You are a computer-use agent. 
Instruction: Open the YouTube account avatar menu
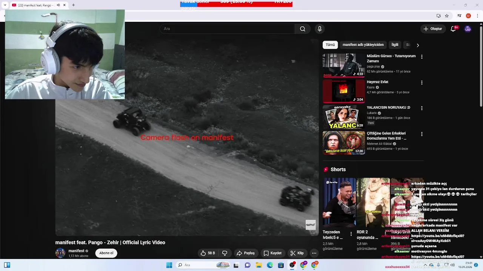(468, 29)
